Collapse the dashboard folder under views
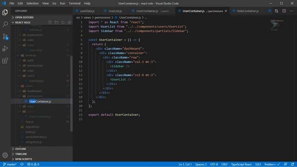Image resolution: width=297 pixels, height=167 pixels. [x=34, y=91]
